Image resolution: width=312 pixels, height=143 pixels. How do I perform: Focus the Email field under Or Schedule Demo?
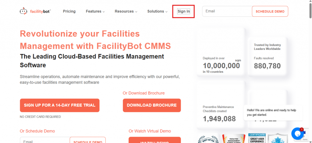[x=45, y=140]
